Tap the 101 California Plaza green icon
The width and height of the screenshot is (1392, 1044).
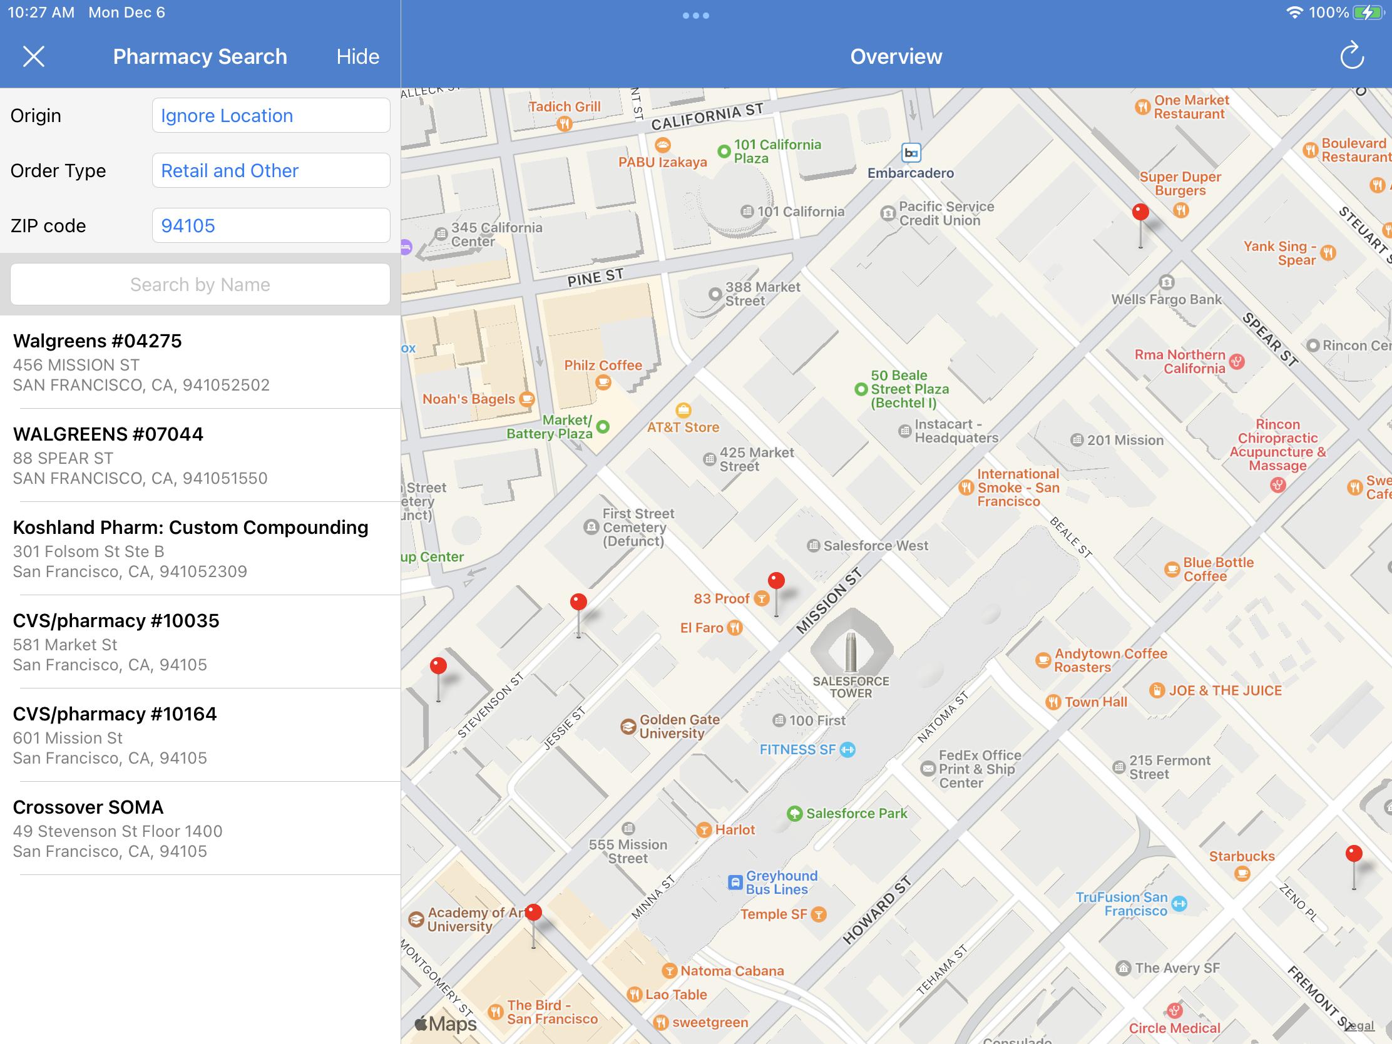(x=724, y=151)
